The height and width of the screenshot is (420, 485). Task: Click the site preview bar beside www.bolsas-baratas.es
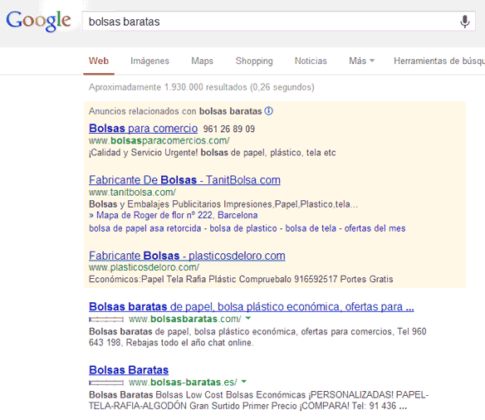click(x=106, y=383)
